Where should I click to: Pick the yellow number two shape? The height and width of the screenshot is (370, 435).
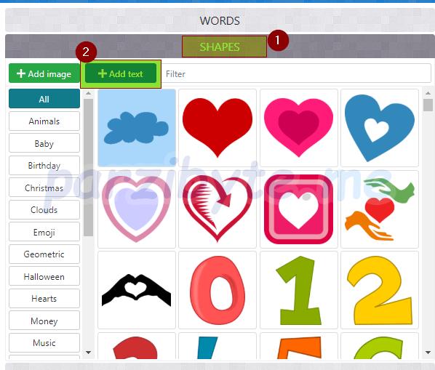point(380,290)
